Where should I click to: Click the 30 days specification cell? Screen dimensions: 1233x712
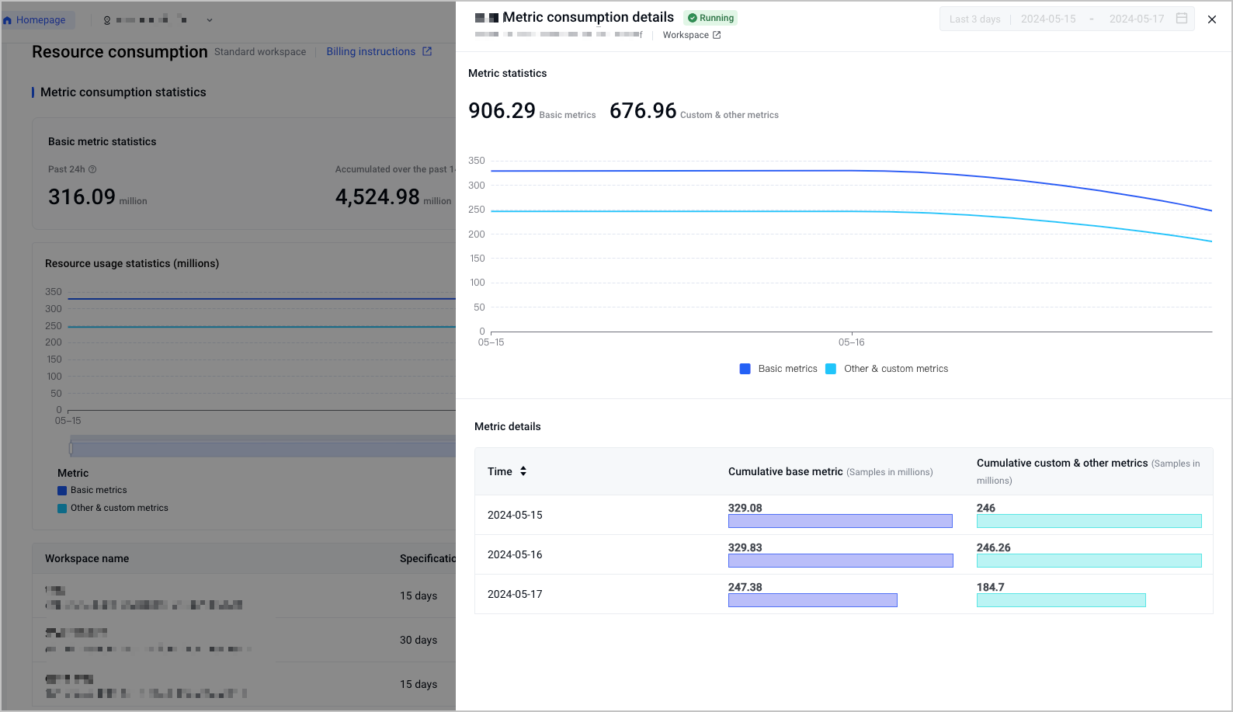[x=419, y=640]
